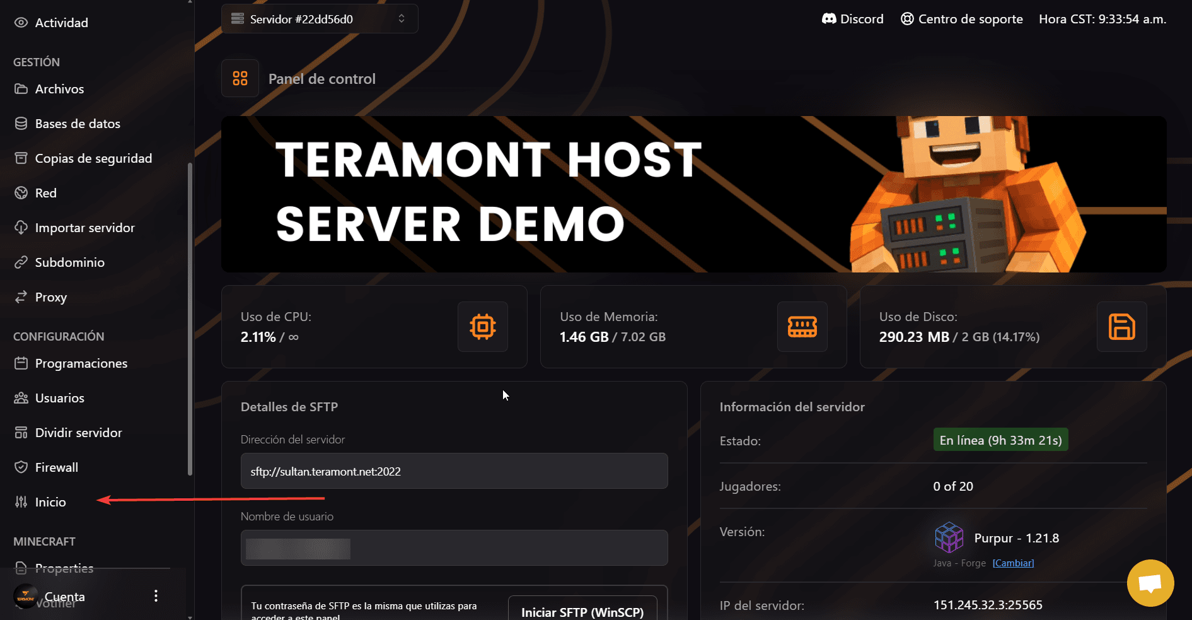Select the 1.46 GB memory usage value
1192x620 pixels.
584,337
